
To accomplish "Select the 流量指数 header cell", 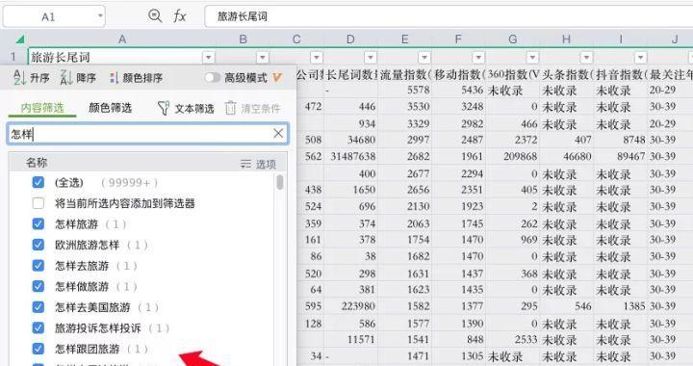I will [x=405, y=75].
